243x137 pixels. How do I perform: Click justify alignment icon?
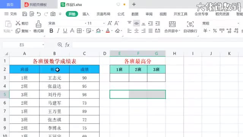click(x=150, y=31)
